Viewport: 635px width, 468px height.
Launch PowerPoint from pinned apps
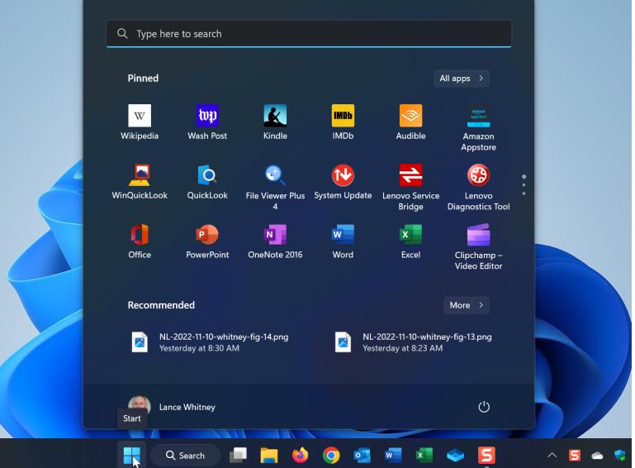207,241
